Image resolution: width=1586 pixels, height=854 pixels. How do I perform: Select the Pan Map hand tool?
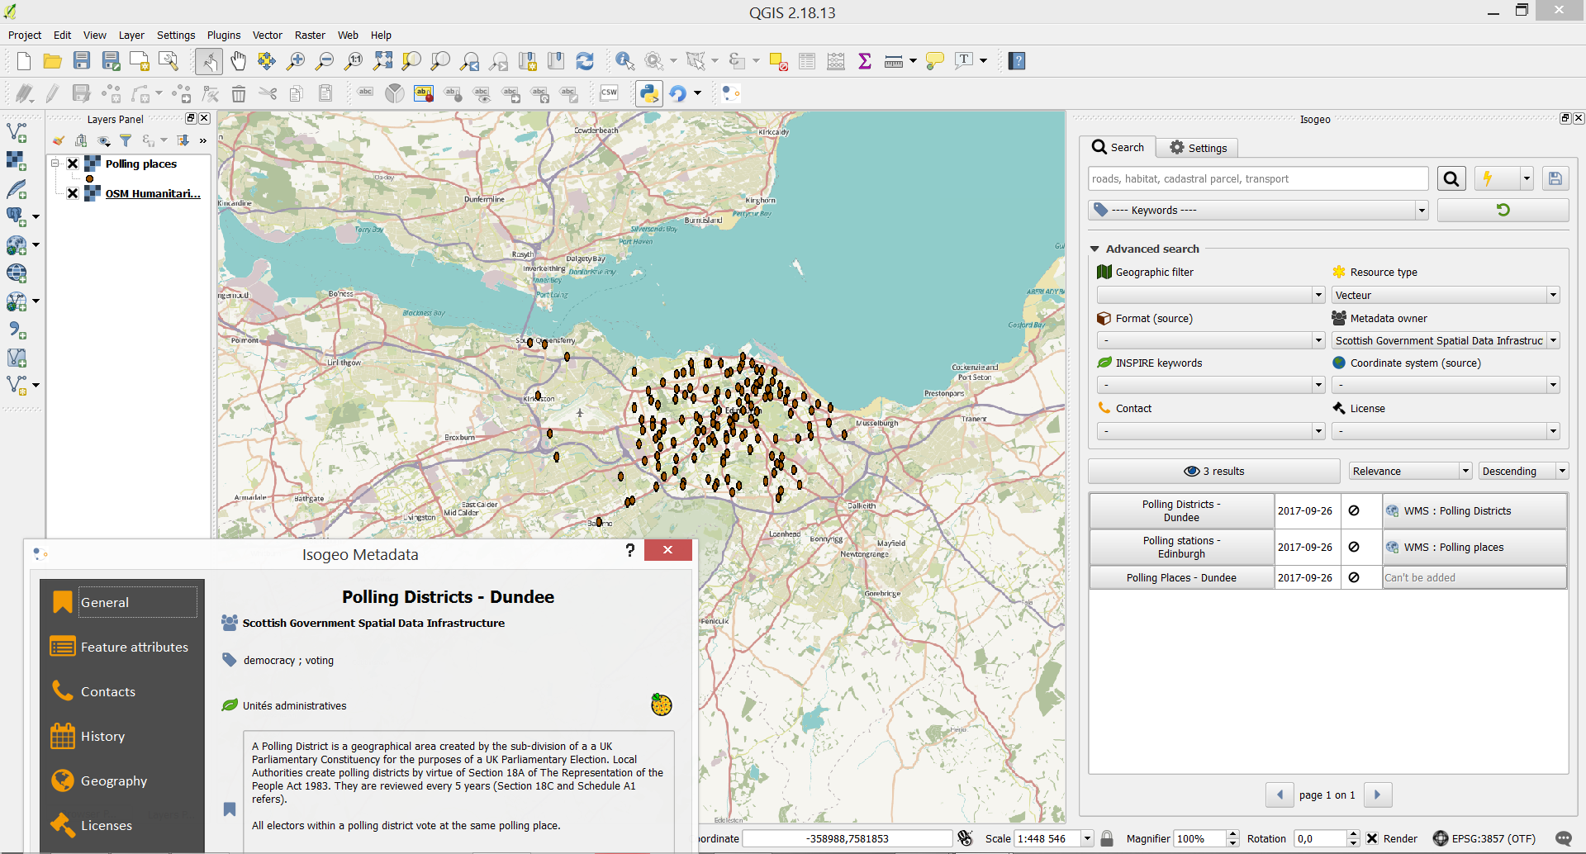238,61
